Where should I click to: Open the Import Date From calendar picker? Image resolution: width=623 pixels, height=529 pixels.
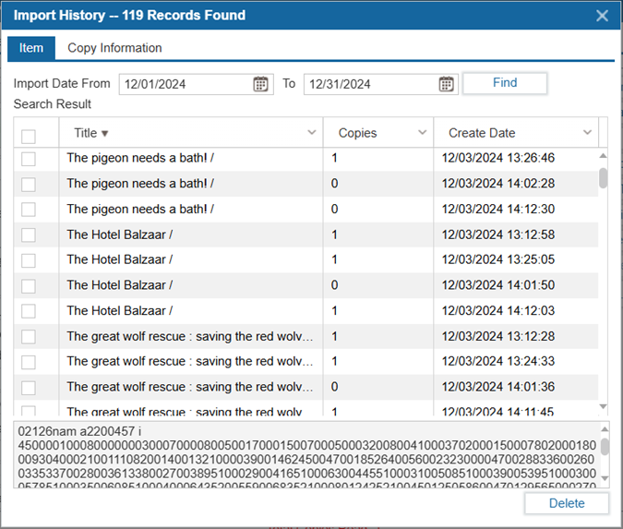(261, 84)
